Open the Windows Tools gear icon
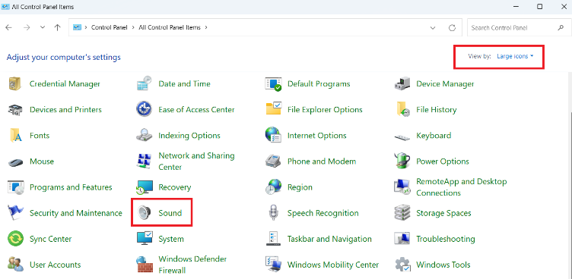Image resolution: width=572 pixels, height=279 pixels. pyautogui.click(x=402, y=265)
